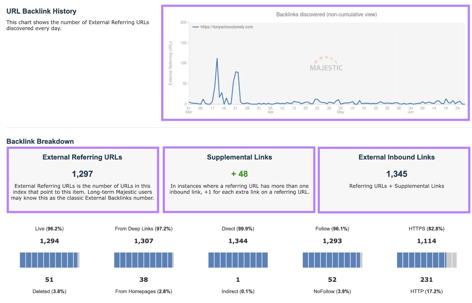The width and height of the screenshot is (472, 303).
Task: Click the Deleted (3.8%) label
Action: (x=49, y=292)
